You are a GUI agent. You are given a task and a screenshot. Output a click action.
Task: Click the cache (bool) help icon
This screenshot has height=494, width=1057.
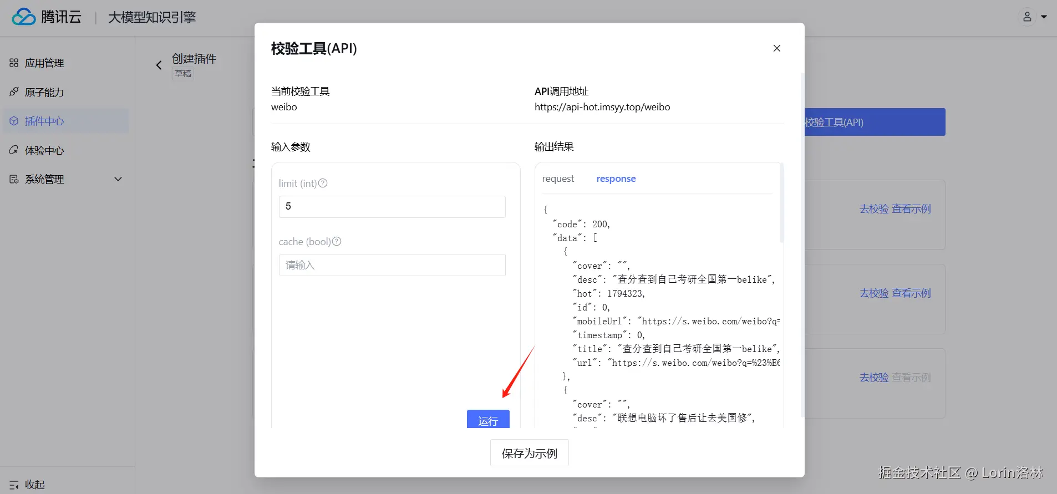337,241
